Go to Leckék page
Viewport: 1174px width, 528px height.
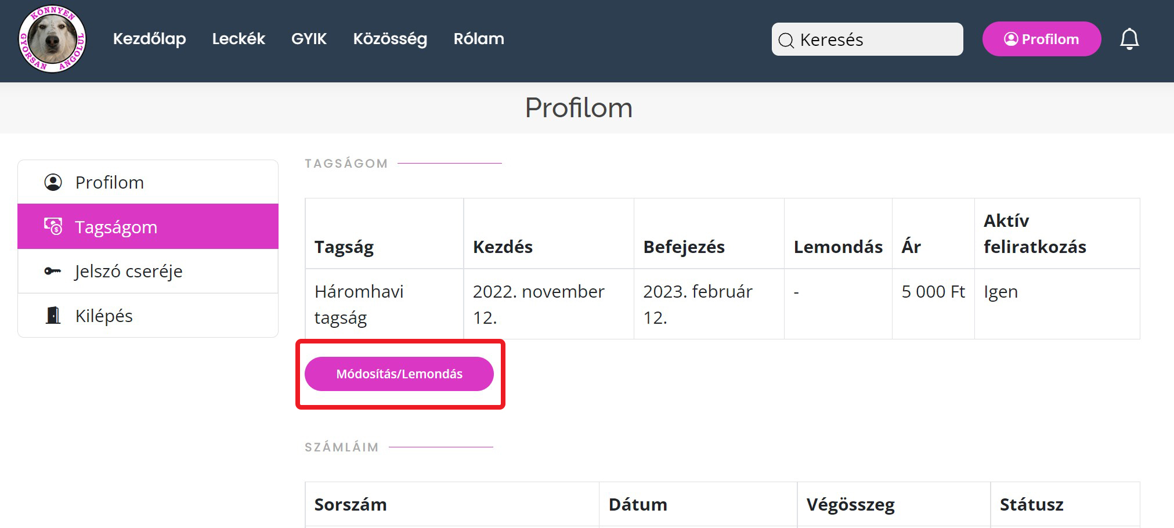point(239,39)
